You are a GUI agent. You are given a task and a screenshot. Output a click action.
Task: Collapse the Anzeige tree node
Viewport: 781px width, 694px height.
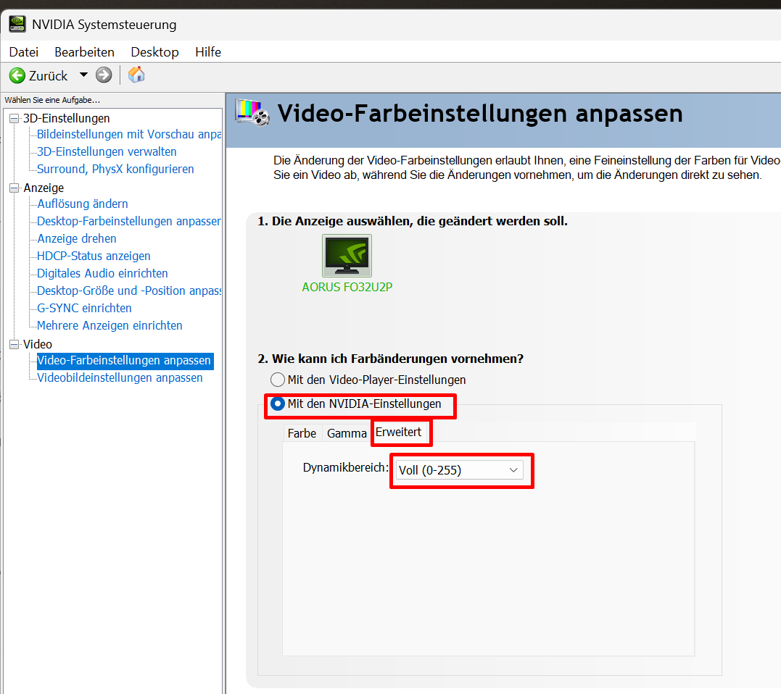point(15,188)
